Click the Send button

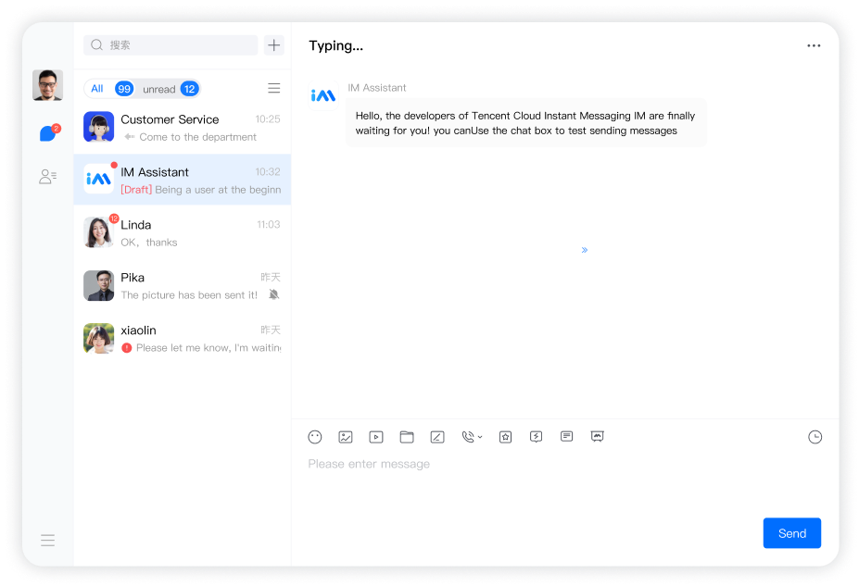(791, 533)
